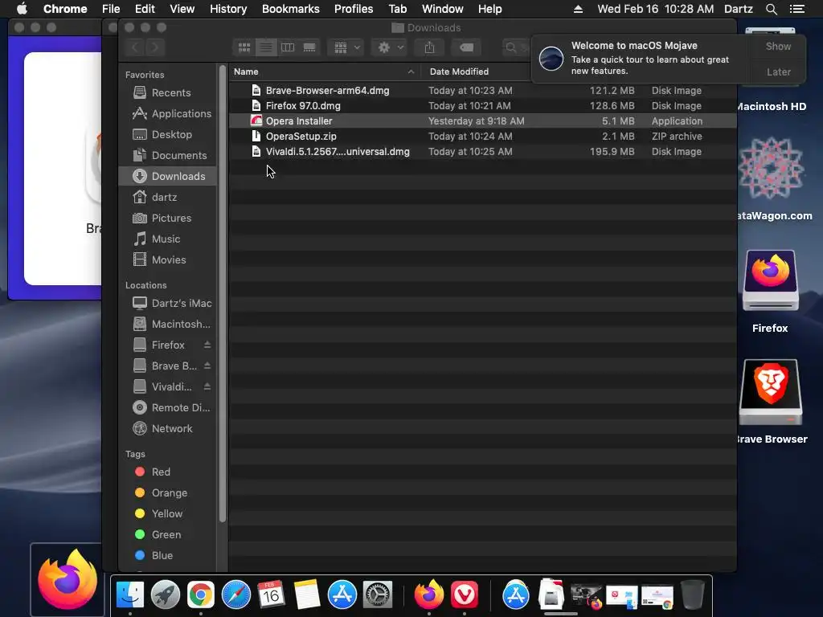Open System Preferences from the Dock
The width and height of the screenshot is (823, 617).
[378, 595]
